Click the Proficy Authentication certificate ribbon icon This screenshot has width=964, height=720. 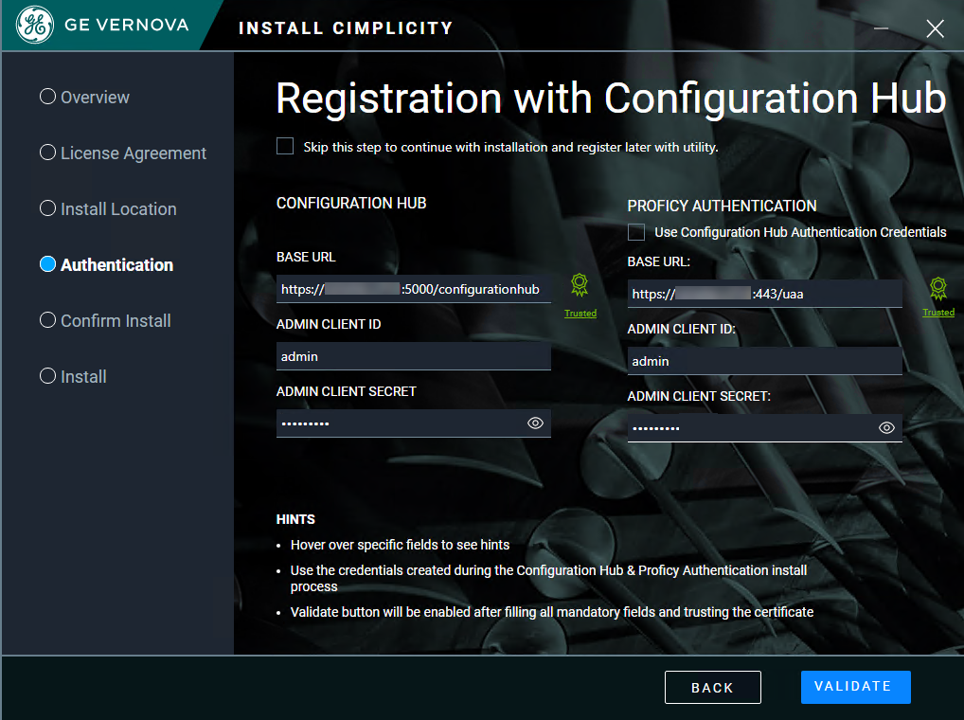[937, 288]
